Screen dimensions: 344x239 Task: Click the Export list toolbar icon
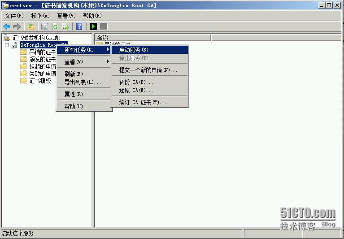tap(65, 27)
